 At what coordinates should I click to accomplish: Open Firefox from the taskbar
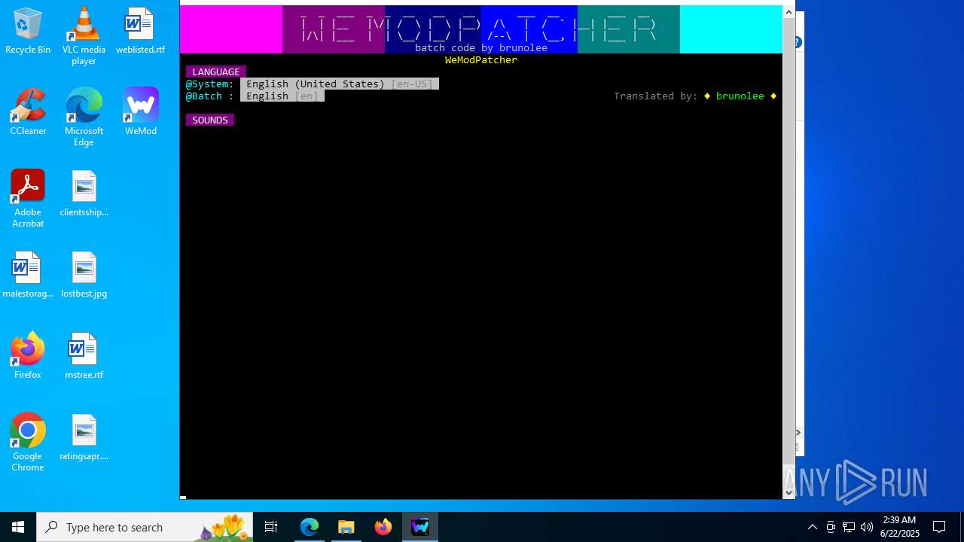click(x=383, y=527)
